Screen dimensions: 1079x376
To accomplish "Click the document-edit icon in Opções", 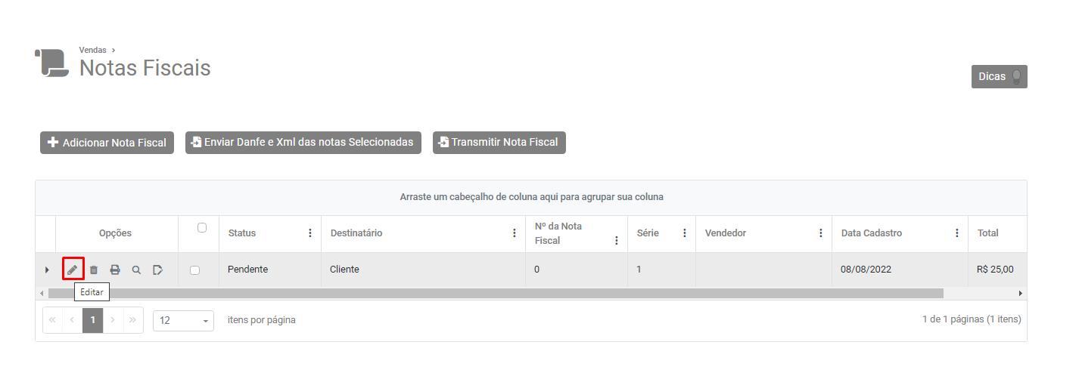I will [x=157, y=270].
